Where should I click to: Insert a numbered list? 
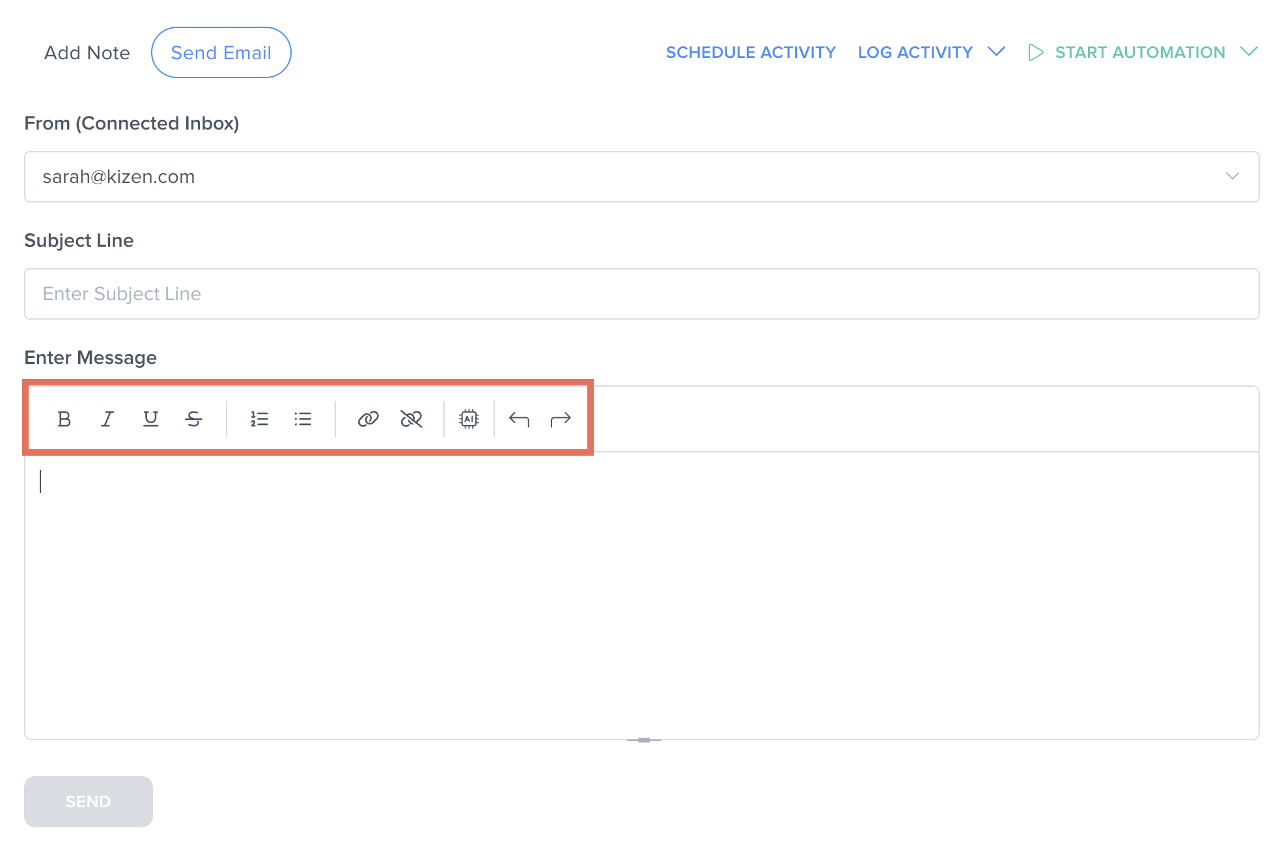tap(259, 419)
